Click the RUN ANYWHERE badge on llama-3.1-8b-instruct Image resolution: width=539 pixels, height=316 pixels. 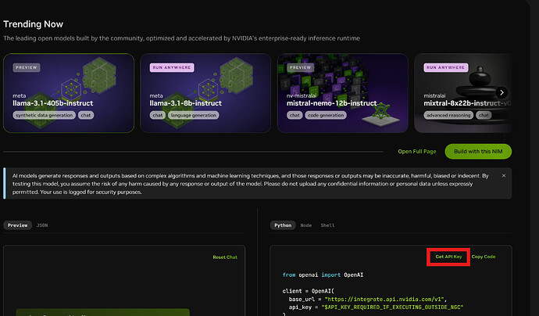(172, 67)
